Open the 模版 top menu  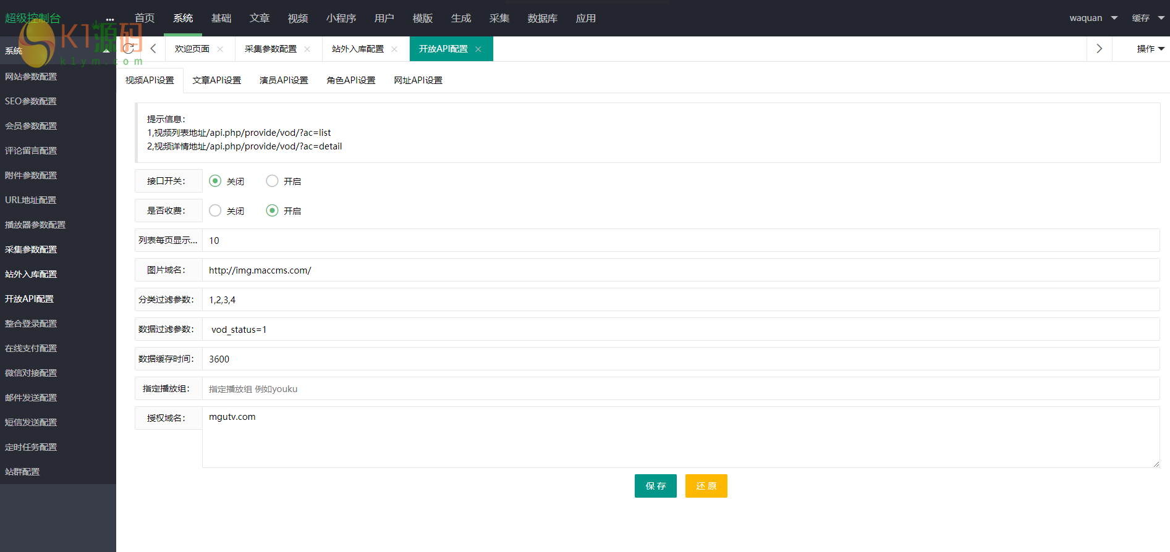coord(423,19)
